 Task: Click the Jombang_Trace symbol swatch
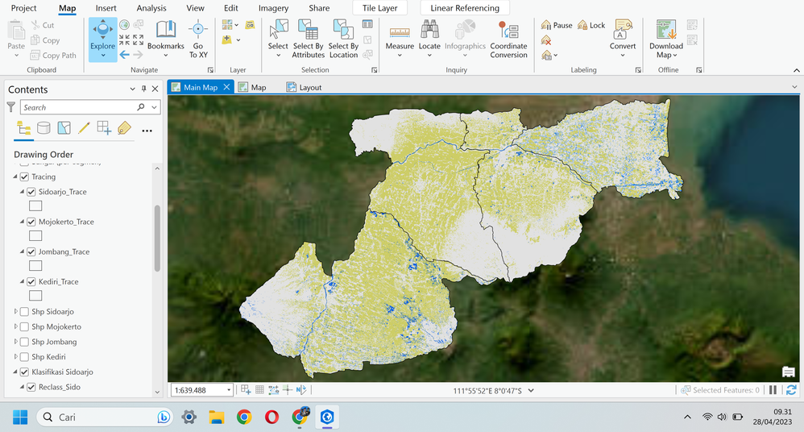35,266
